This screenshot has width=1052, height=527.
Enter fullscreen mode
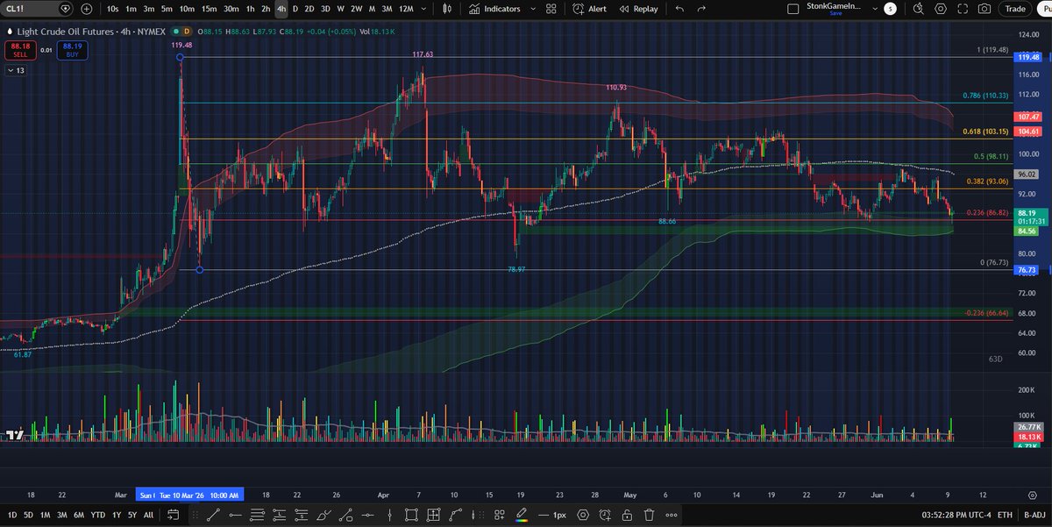point(962,9)
